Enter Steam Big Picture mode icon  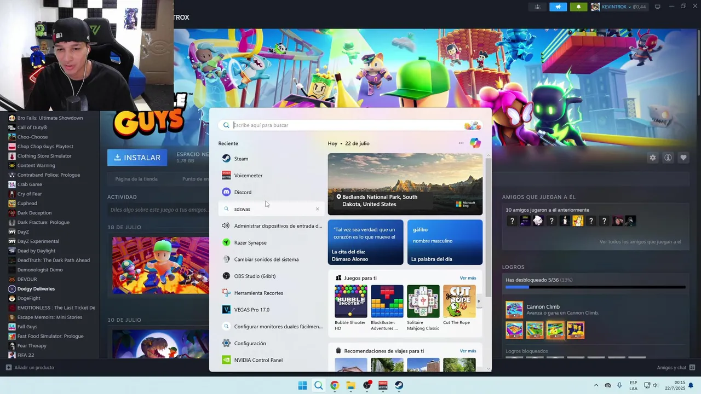coord(658,7)
